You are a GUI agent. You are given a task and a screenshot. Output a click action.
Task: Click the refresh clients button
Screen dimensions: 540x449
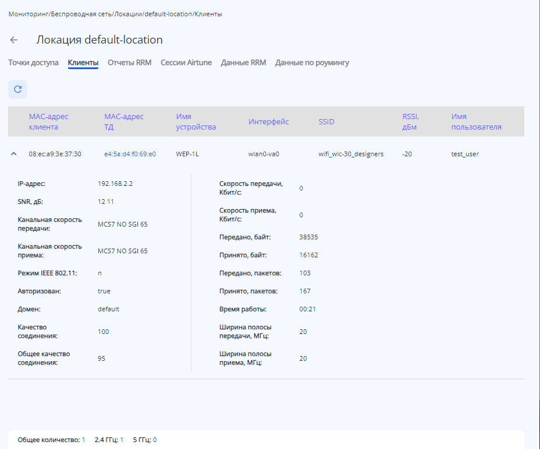[x=17, y=89]
